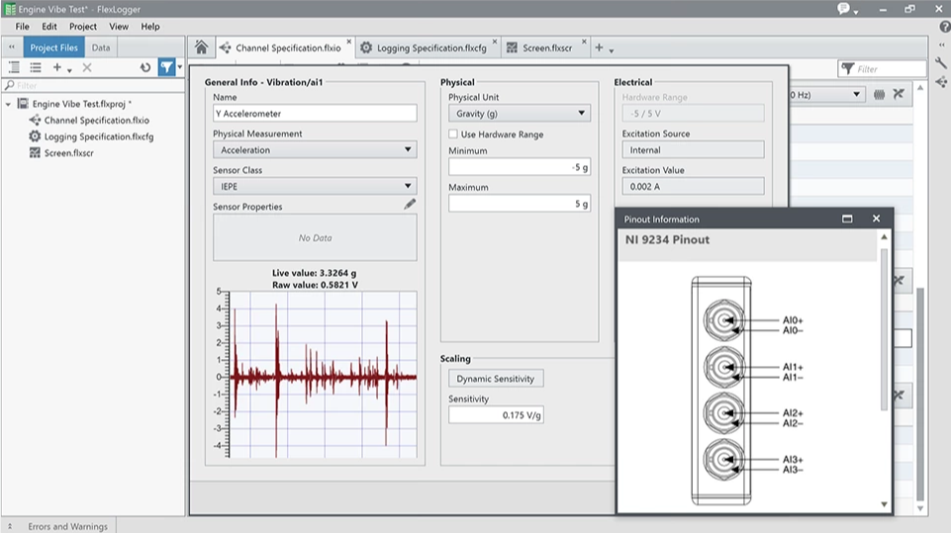Click the Excitation Value 0.002 A field
Viewport: 951px width, 533px height.
tap(693, 186)
